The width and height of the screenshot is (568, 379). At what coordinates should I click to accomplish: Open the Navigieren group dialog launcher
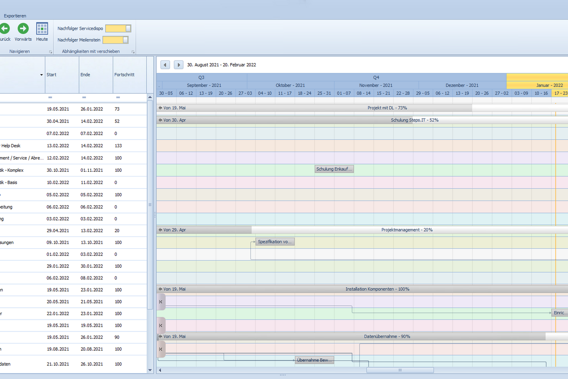click(x=50, y=51)
